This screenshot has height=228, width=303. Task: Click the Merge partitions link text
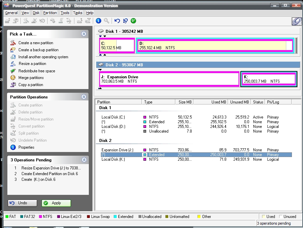pyautogui.click(x=31, y=78)
